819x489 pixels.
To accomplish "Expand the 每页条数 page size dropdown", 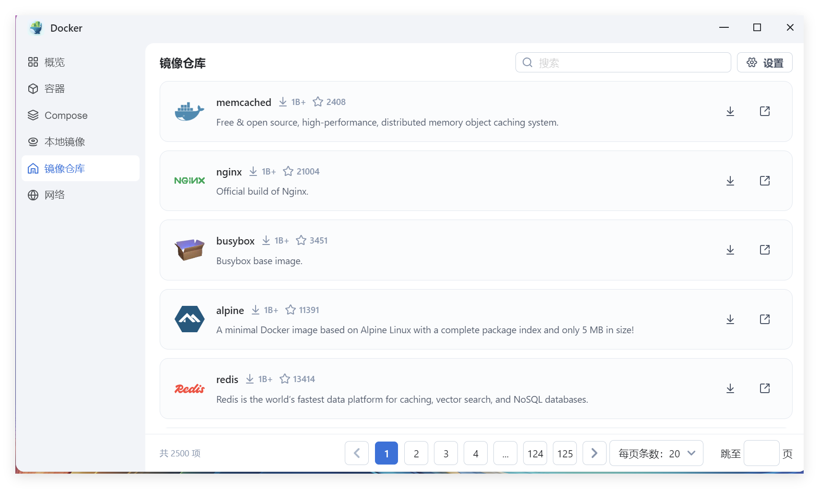I will click(656, 453).
